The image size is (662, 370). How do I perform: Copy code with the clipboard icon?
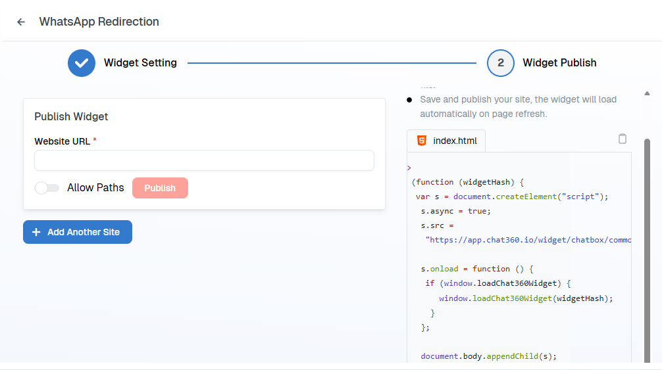click(x=623, y=139)
